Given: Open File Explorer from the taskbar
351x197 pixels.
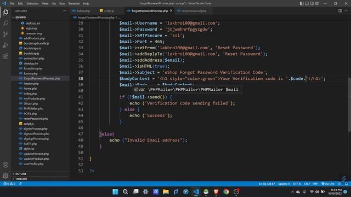Looking at the screenshot, I should [x=166, y=192].
